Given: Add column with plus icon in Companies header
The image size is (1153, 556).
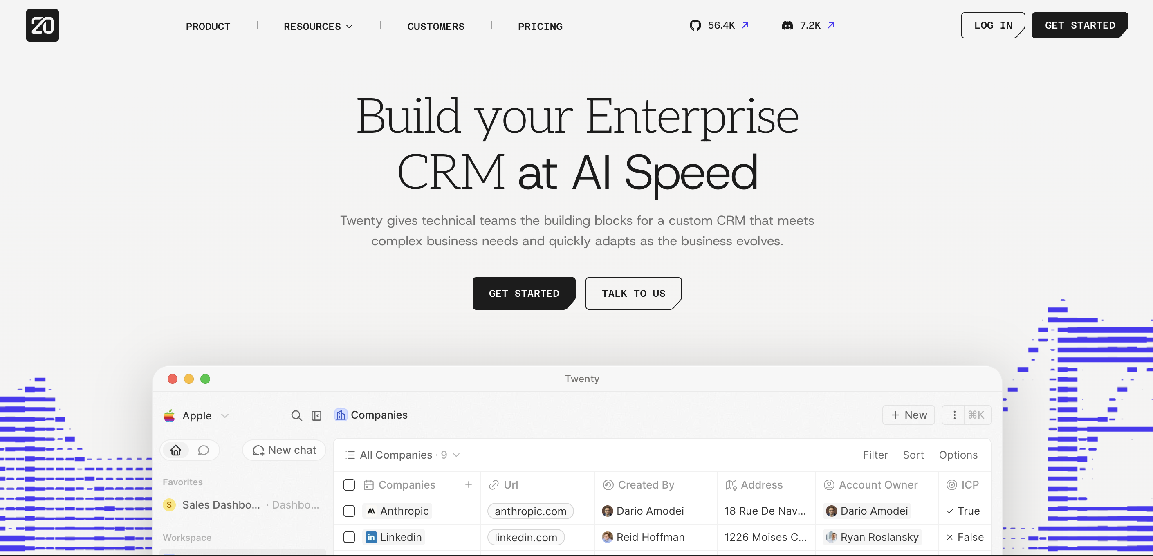Looking at the screenshot, I should 468,484.
